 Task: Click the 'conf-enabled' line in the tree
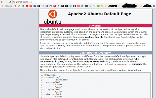(53, 89)
